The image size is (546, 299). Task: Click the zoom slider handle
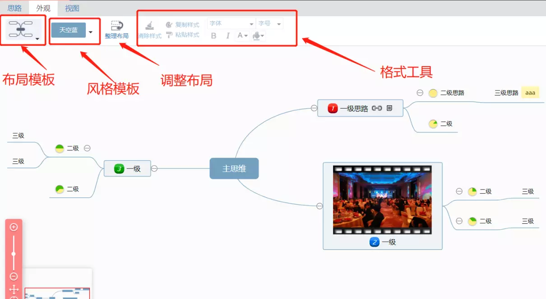click(14, 254)
